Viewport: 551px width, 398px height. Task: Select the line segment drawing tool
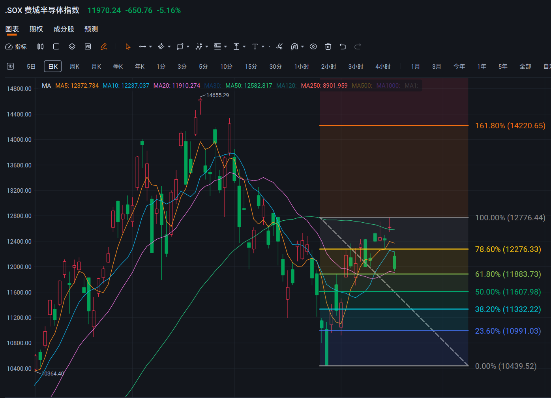pos(142,47)
